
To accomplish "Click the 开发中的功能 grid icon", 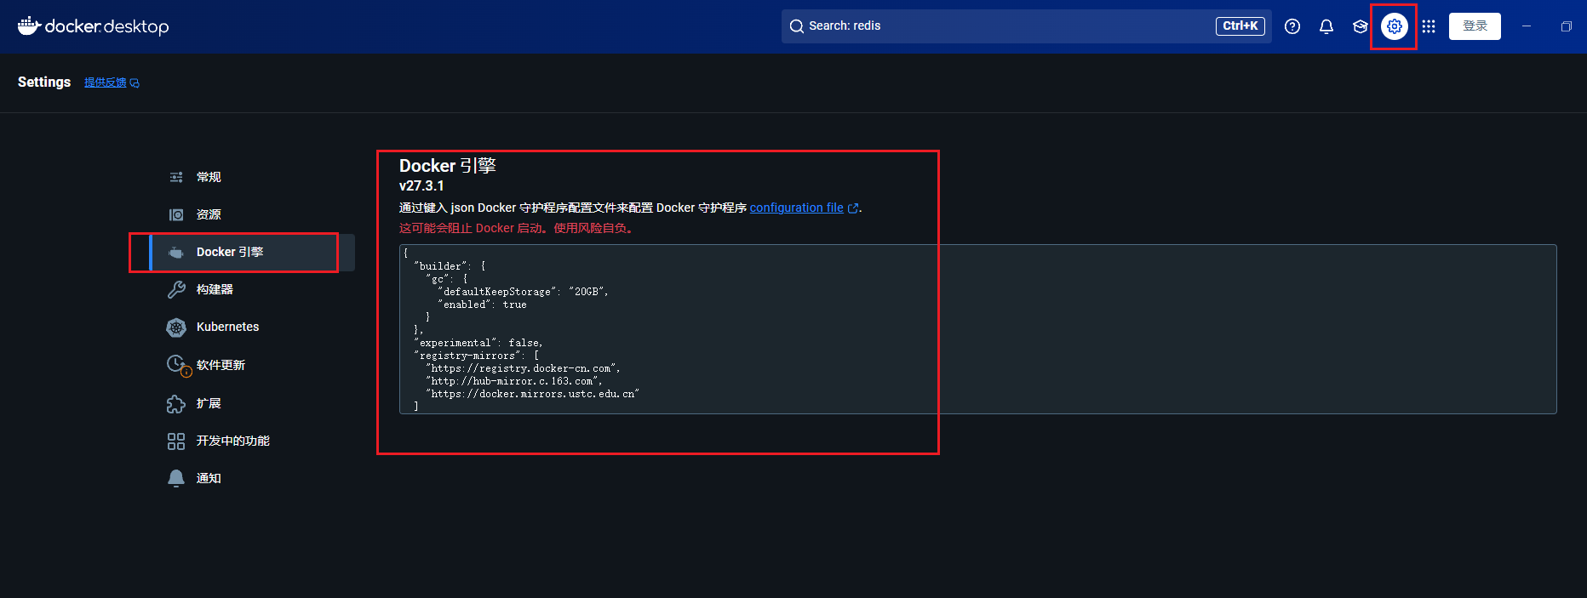I will pyautogui.click(x=176, y=441).
